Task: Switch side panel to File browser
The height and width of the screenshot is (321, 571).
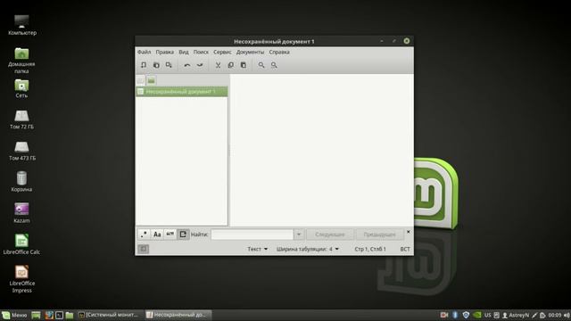Action: (x=151, y=80)
